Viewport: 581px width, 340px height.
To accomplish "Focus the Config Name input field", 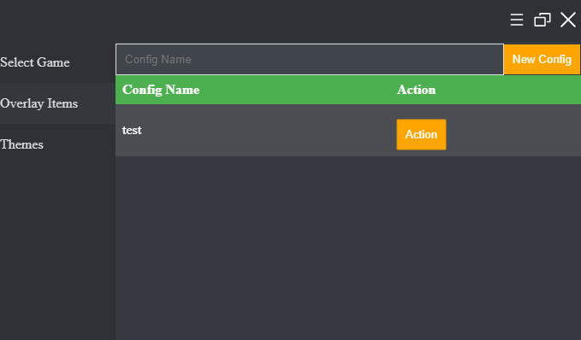I will pos(310,59).
